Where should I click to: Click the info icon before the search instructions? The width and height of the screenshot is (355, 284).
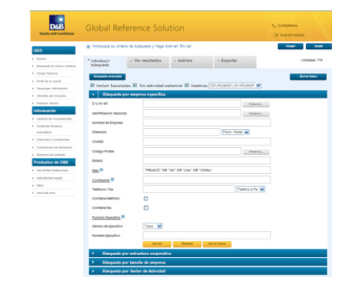pyautogui.click(x=88, y=47)
